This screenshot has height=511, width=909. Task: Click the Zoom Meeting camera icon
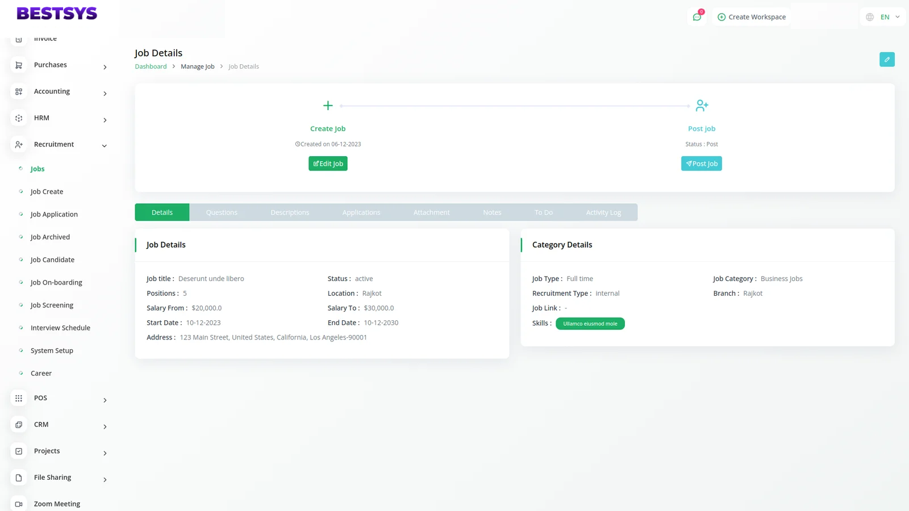click(x=19, y=504)
